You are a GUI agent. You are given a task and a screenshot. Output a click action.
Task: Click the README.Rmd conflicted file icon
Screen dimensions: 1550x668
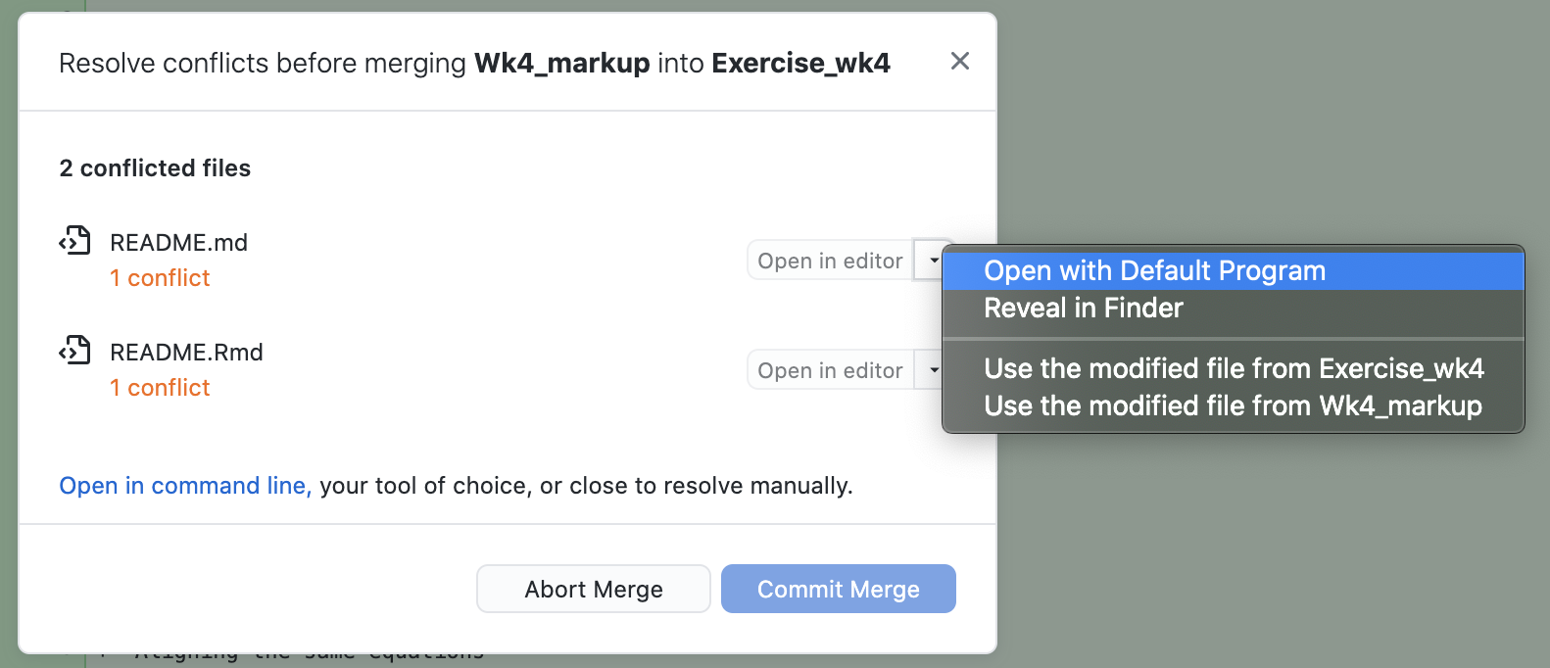[74, 351]
